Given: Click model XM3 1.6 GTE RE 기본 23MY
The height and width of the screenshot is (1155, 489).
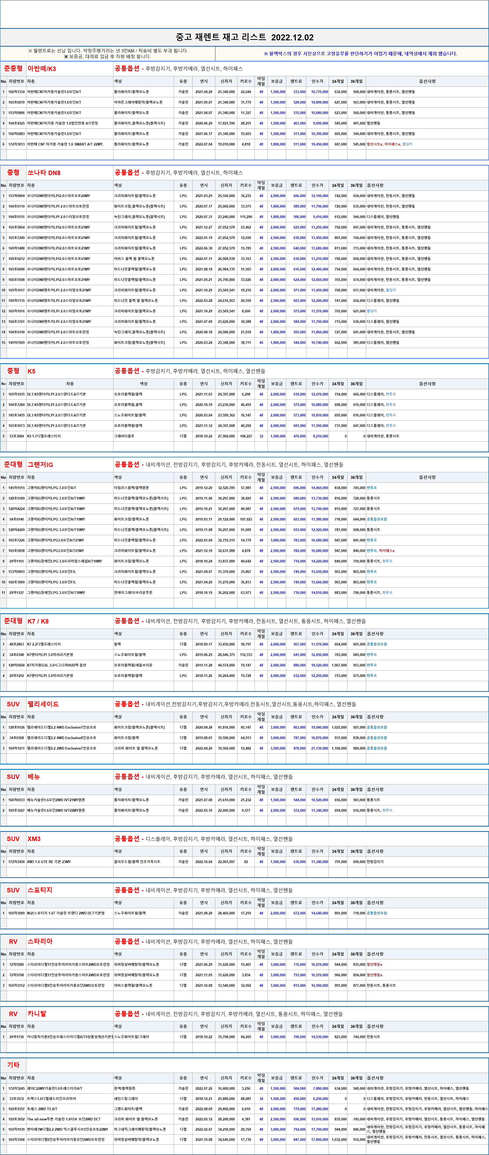Looking at the screenshot, I should 49,862.
